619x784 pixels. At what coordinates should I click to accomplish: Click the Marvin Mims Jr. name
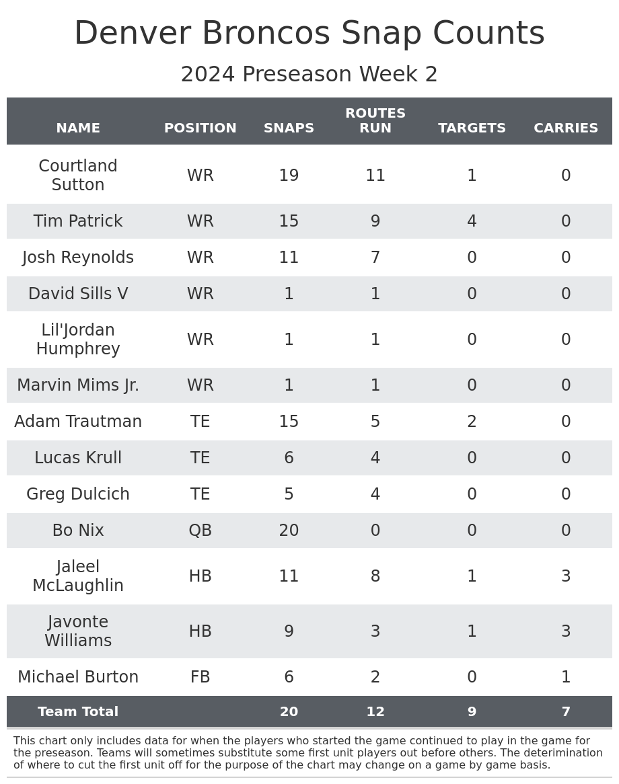point(78,385)
